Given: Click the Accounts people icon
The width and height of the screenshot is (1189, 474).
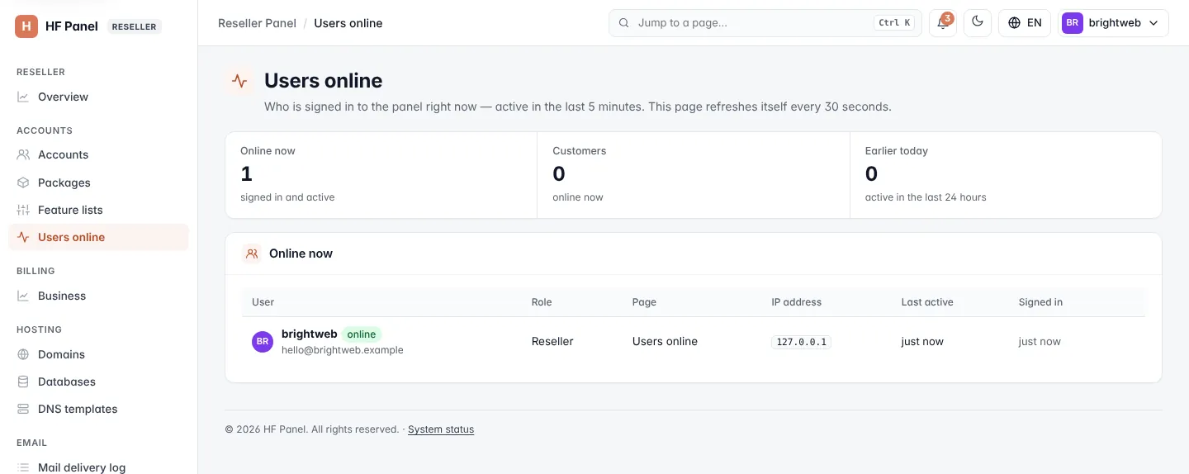Looking at the screenshot, I should (23, 154).
